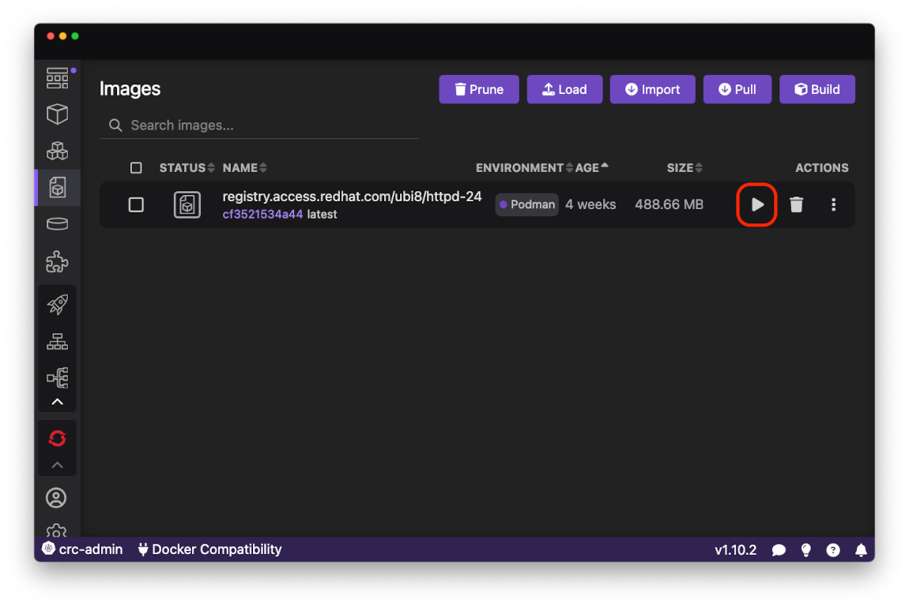Check the httpd-24 image row checkbox

(136, 205)
